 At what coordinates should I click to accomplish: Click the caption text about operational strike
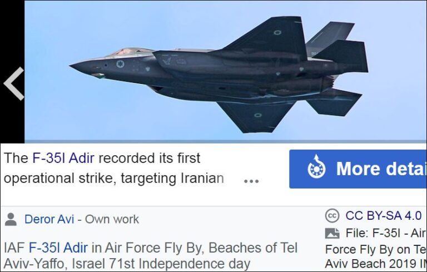[x=114, y=168]
